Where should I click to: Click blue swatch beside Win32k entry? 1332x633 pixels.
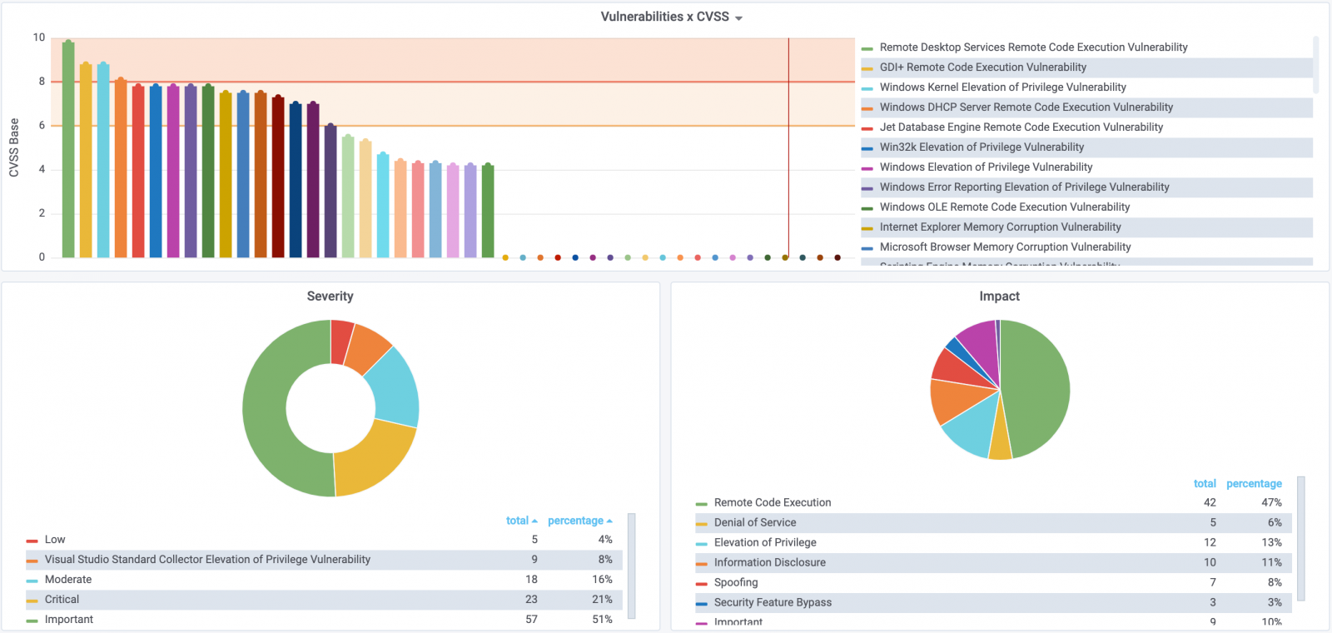pyautogui.click(x=867, y=148)
